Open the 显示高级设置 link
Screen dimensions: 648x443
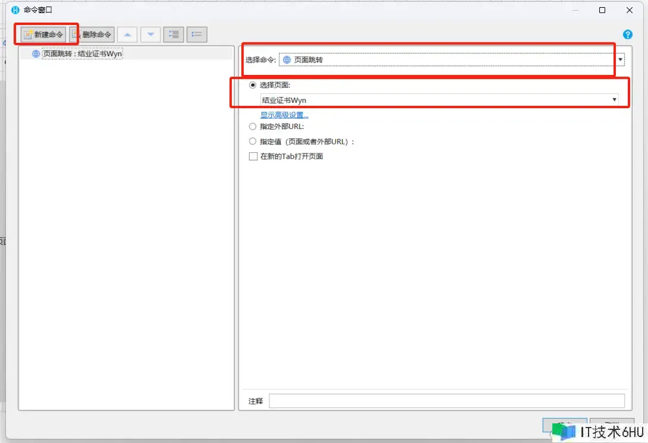tap(284, 115)
